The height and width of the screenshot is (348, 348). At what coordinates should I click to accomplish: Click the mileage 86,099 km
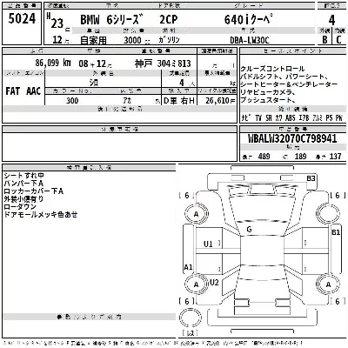coord(53,63)
